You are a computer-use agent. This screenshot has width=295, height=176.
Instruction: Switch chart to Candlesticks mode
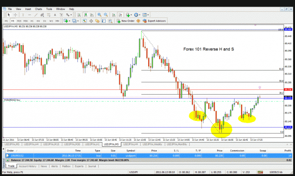(x=85, y=15)
